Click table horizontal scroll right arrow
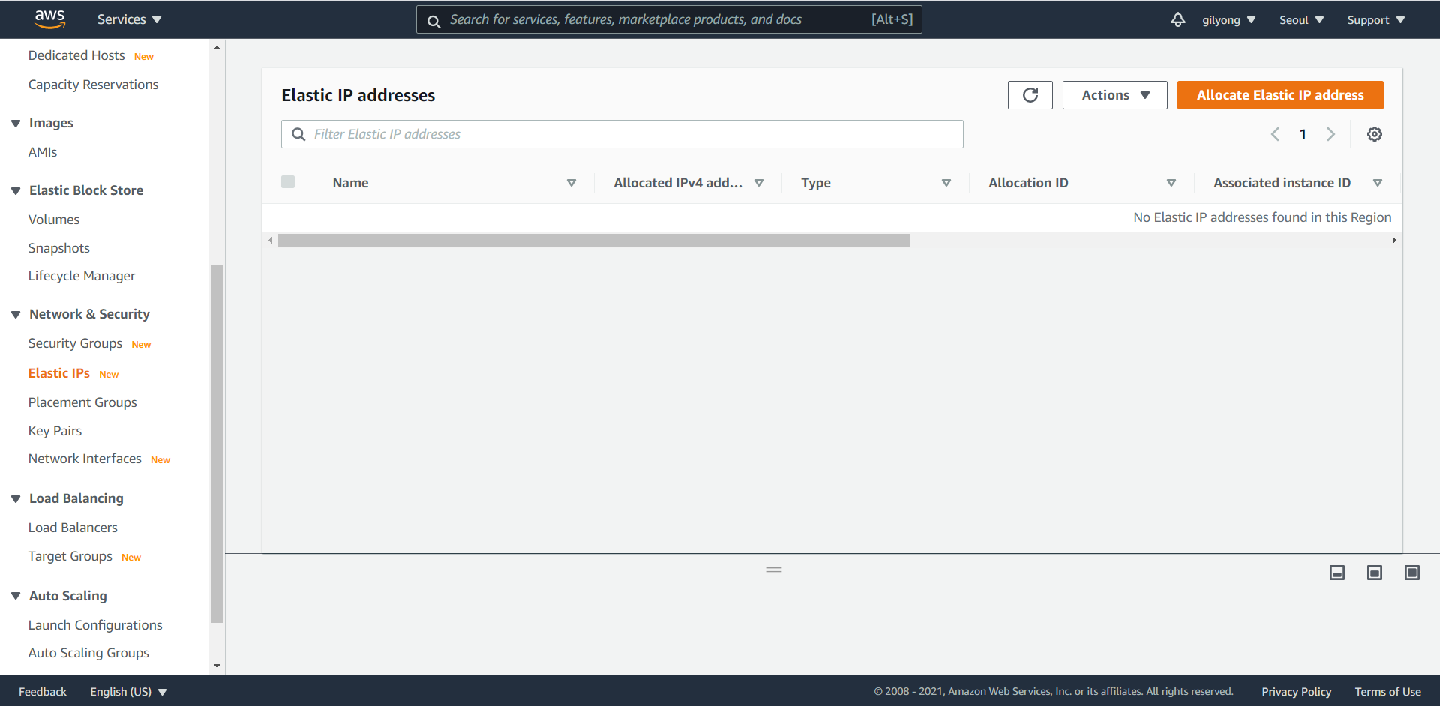 pos(1394,241)
